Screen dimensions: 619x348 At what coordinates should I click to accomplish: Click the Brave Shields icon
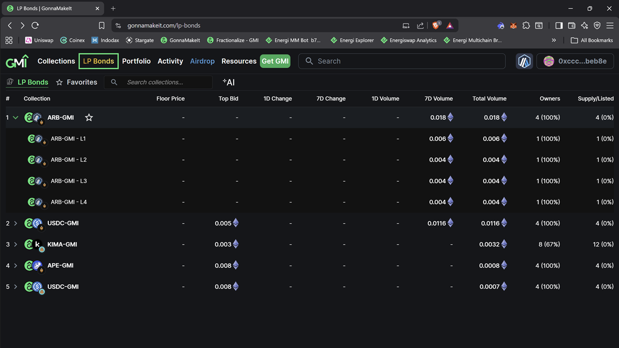436,26
